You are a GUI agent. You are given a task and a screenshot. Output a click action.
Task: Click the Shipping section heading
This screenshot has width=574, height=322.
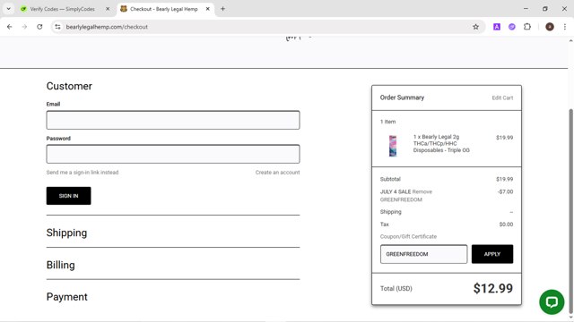click(x=66, y=233)
